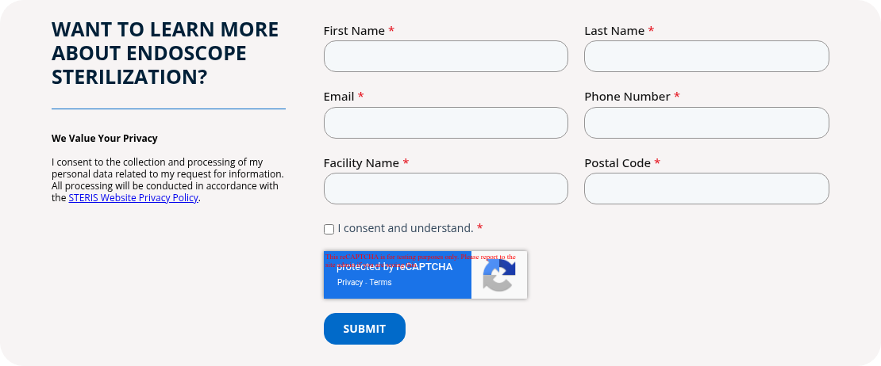This screenshot has width=881, height=366.
Task: Click into the Postal Code text box
Action: [706, 189]
